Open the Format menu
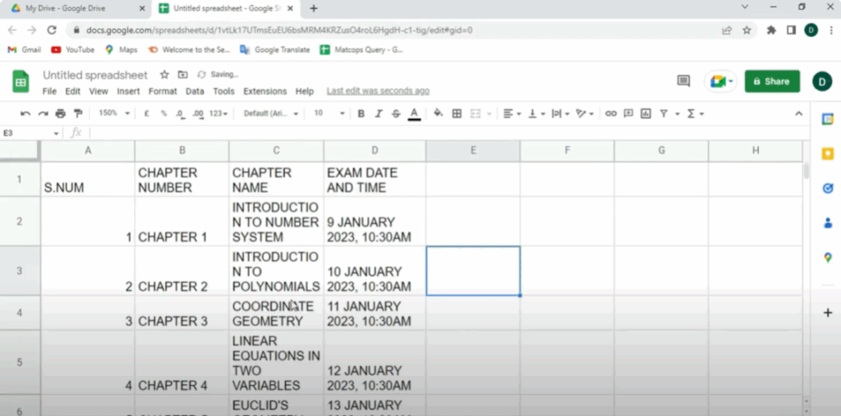This screenshot has width=841, height=416. pos(163,91)
